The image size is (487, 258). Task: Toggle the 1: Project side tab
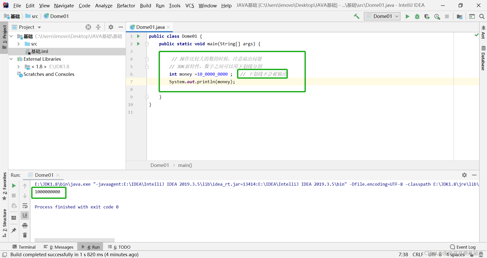4,37
